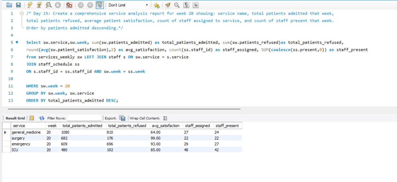Screen dimensions: 397x182
Task: Toggle Wrap Cell Content
Action: (165, 118)
